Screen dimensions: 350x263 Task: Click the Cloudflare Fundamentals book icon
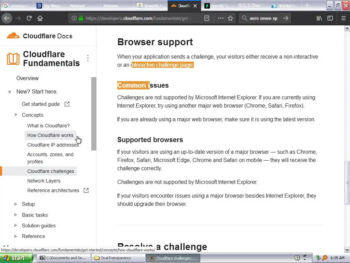click(x=13, y=59)
